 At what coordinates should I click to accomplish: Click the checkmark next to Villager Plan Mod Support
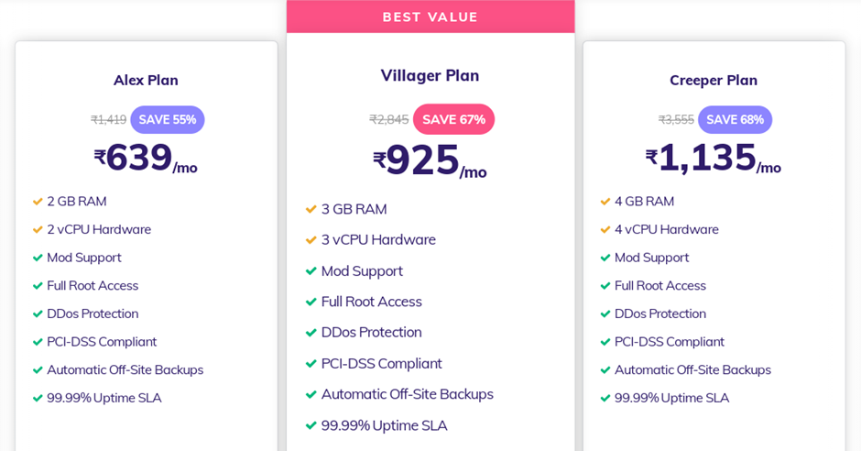(x=311, y=271)
